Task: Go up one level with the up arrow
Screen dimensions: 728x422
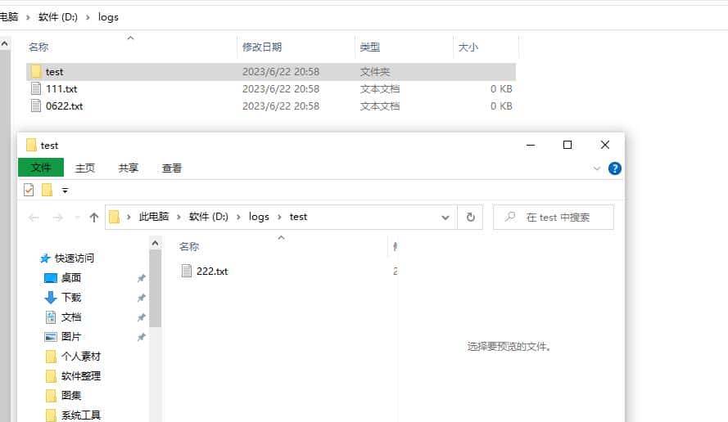Action: click(94, 217)
